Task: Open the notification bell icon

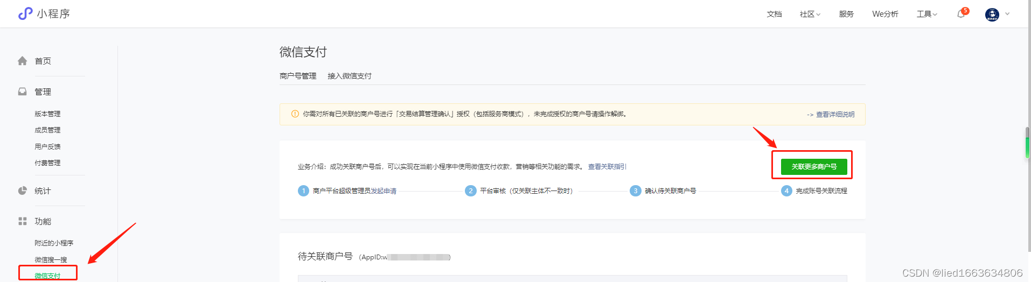Action: coord(962,14)
